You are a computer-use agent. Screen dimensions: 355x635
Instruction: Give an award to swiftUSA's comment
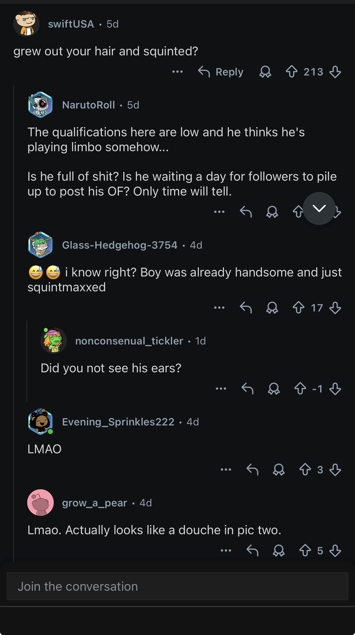click(265, 72)
